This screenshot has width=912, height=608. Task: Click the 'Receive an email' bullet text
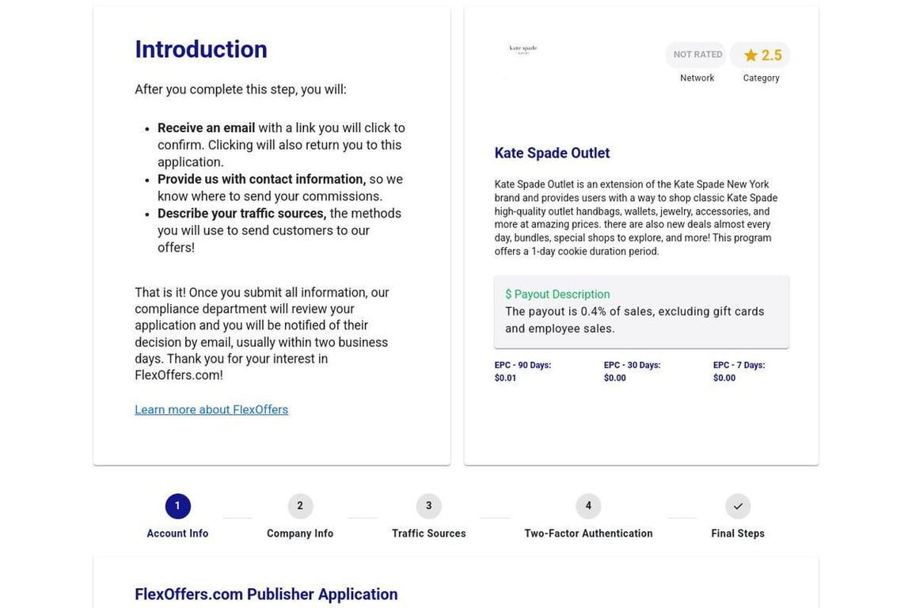[x=206, y=128]
